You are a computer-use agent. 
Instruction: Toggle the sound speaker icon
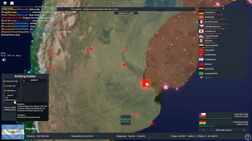4,60
